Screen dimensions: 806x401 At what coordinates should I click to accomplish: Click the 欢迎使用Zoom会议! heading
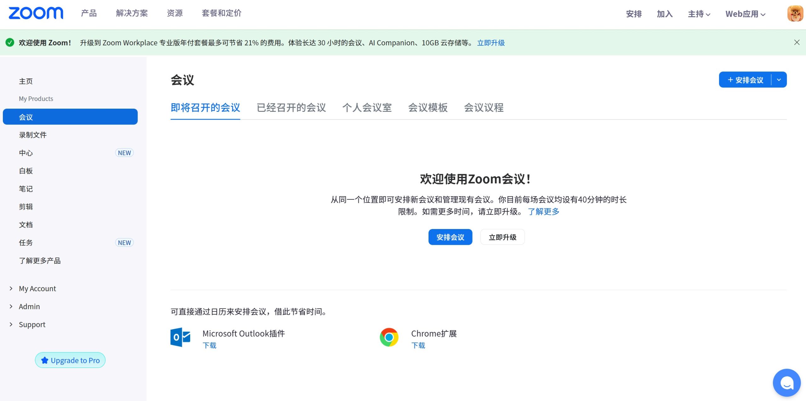(x=475, y=179)
